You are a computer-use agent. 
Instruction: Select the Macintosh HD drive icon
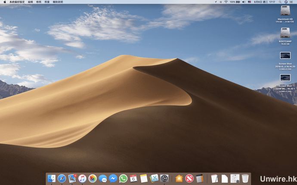285,11
